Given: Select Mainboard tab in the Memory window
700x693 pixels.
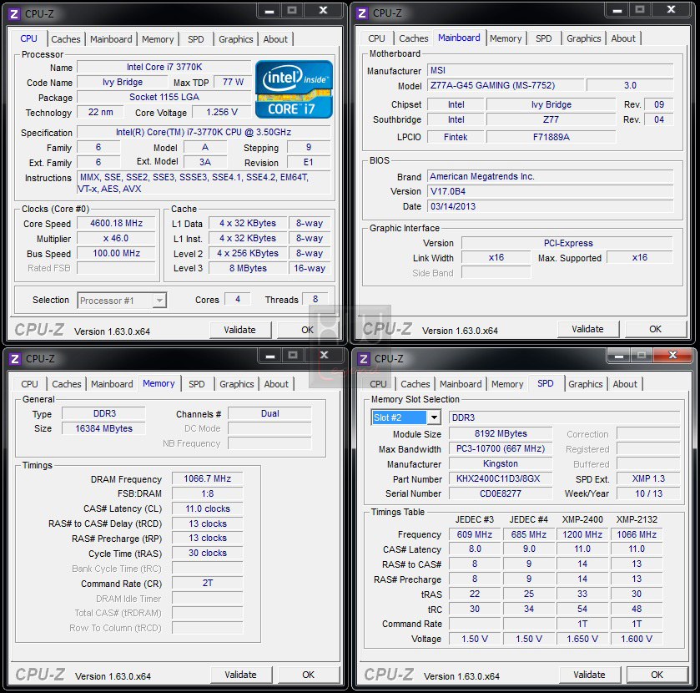Looking at the screenshot, I should coord(112,384).
